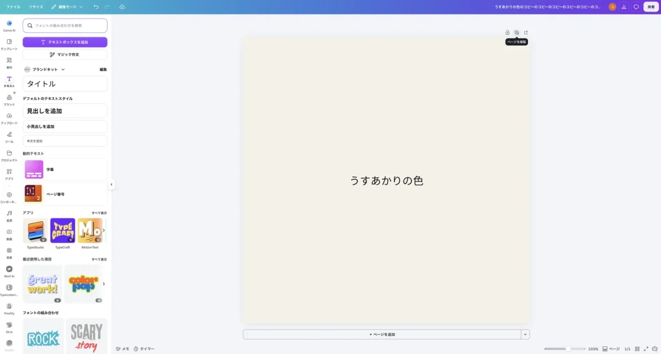
Task: Click すべて表示 beside アプリ
Action: pos(99,213)
